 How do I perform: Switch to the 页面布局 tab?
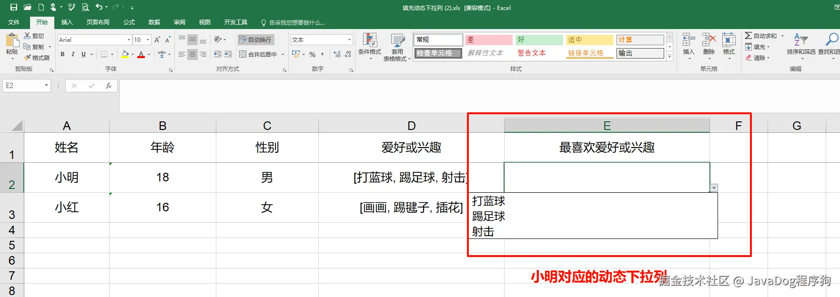(x=98, y=22)
